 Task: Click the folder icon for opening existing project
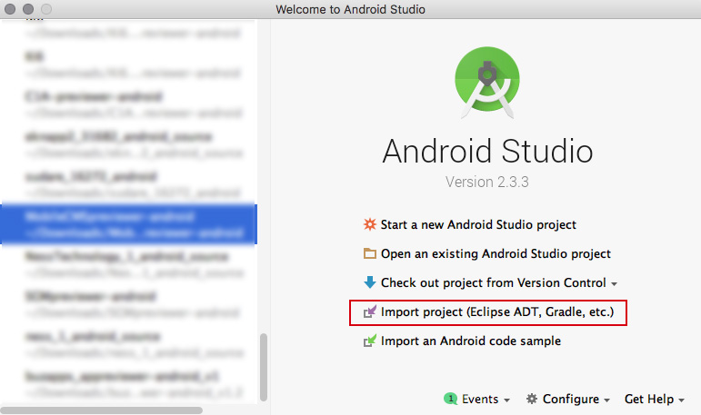click(x=369, y=253)
